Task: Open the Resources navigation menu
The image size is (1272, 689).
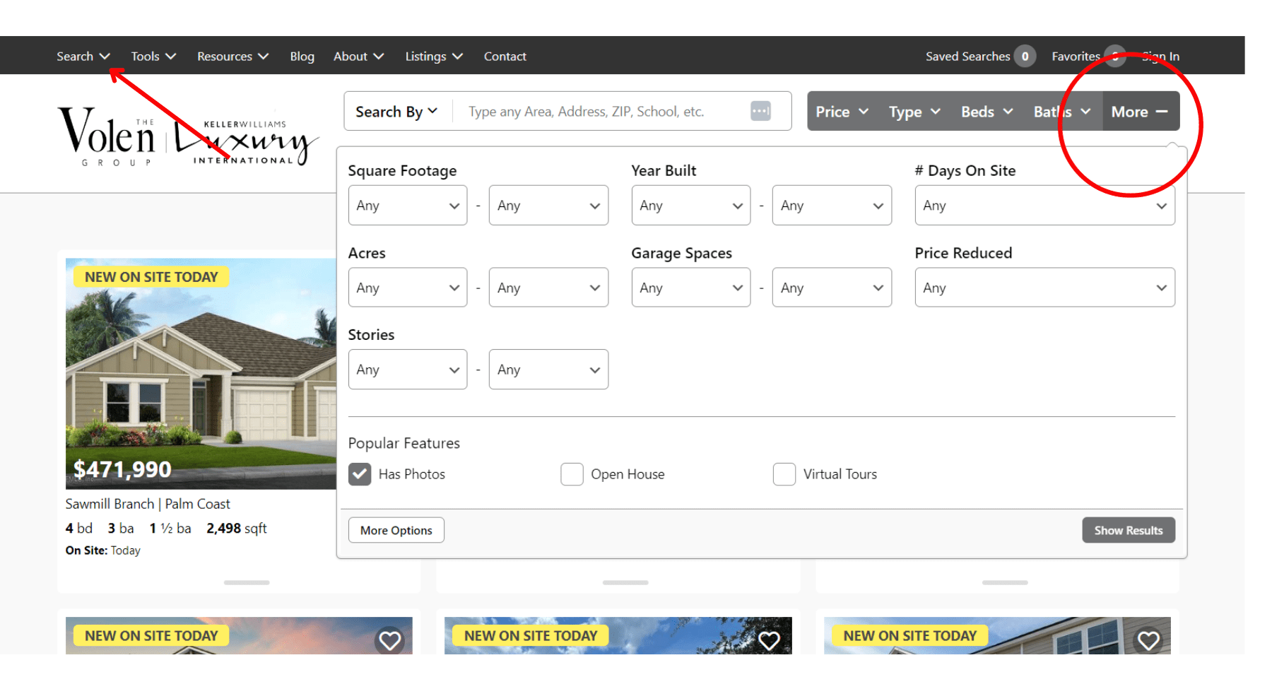Action: point(232,57)
